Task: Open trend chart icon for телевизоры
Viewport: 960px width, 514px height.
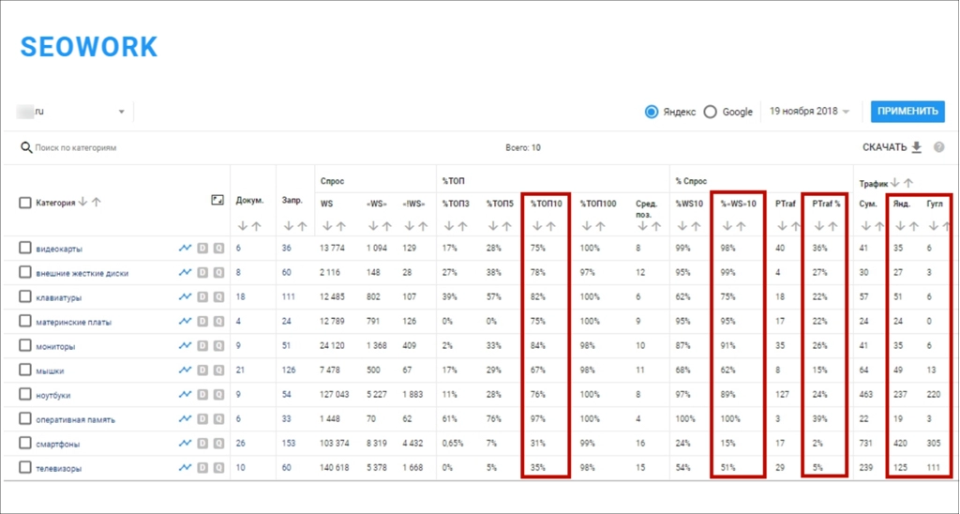Action: [186, 468]
